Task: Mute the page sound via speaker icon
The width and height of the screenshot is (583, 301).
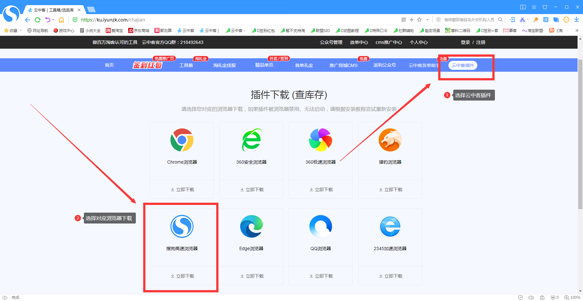Action: (531, 297)
